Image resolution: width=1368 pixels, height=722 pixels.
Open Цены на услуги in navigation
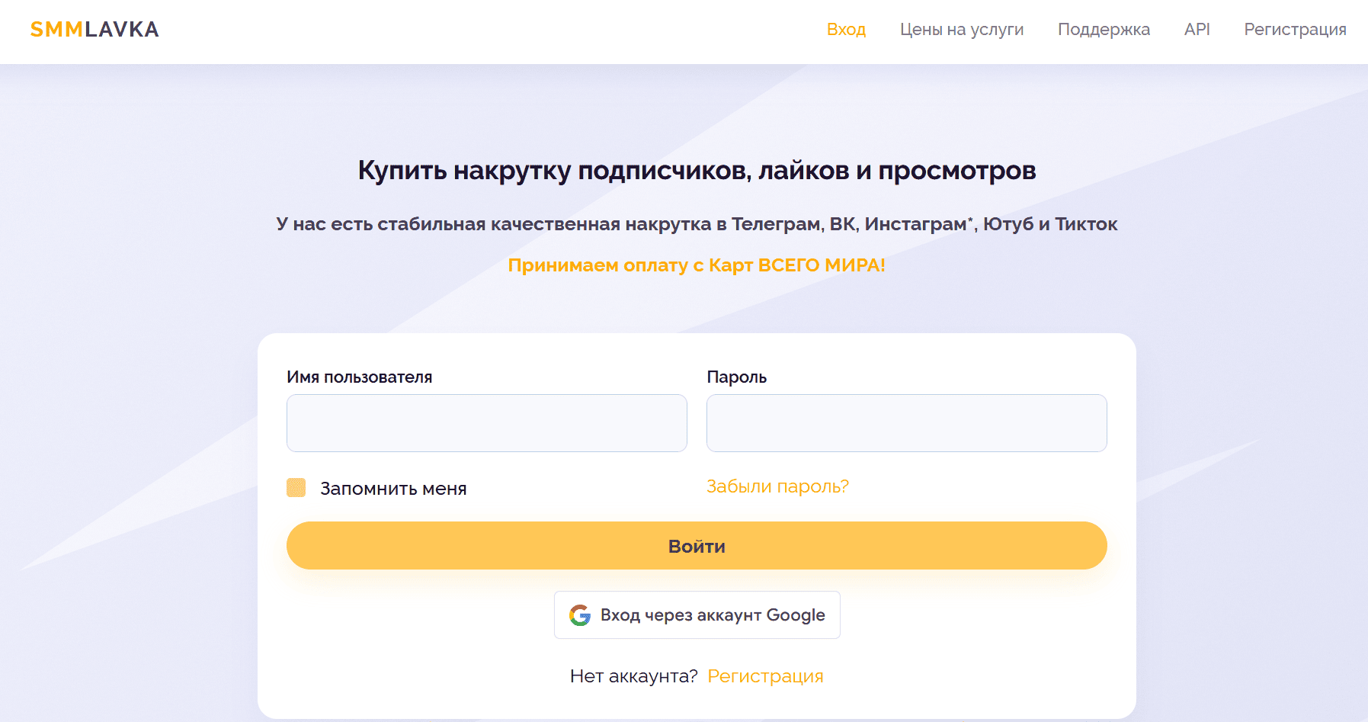(962, 30)
